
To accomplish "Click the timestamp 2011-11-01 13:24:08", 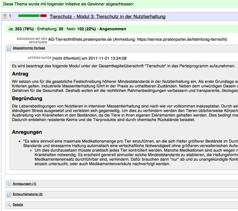I will [108, 58].
